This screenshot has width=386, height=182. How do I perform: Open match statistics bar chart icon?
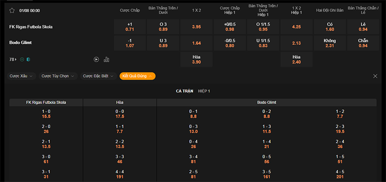(x=106, y=59)
